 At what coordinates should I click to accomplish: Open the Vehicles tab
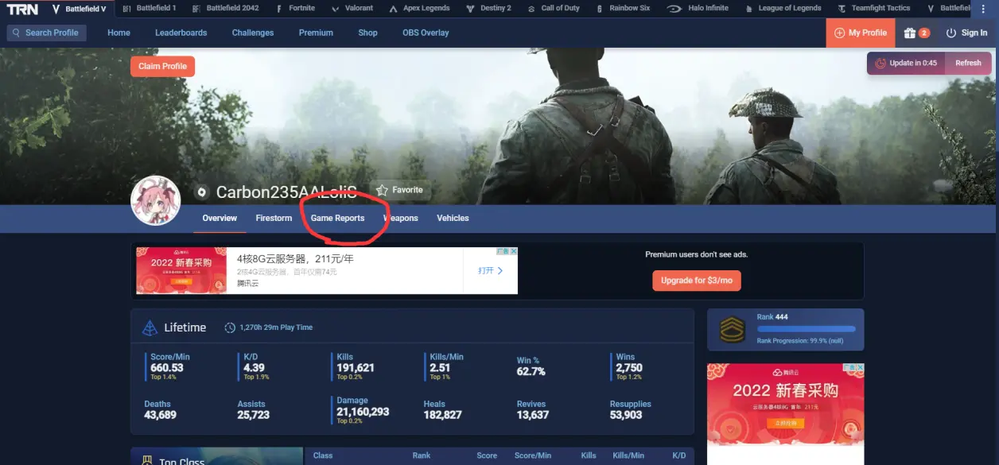(453, 218)
